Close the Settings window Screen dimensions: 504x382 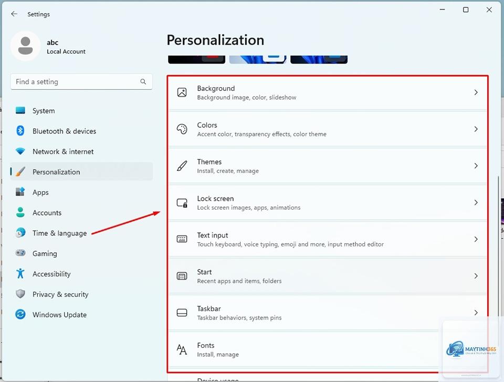click(x=489, y=9)
